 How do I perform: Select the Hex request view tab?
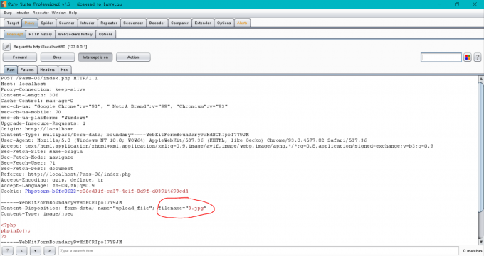64,69
